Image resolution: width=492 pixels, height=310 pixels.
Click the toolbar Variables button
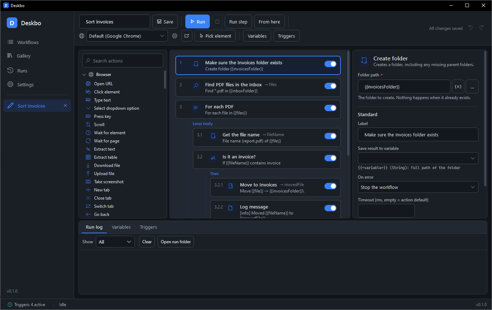click(257, 36)
